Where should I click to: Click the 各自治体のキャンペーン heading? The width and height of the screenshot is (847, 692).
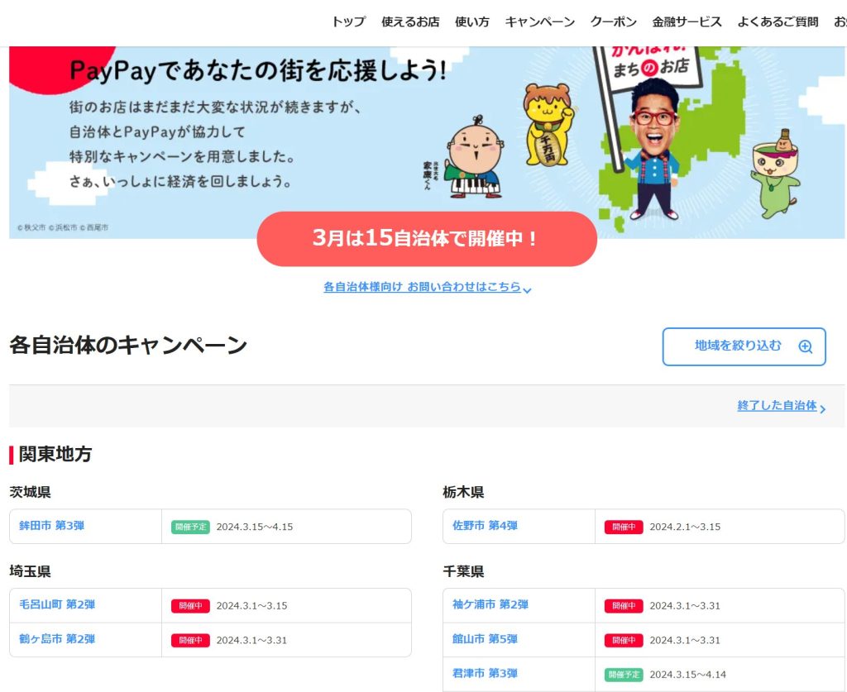(128, 346)
